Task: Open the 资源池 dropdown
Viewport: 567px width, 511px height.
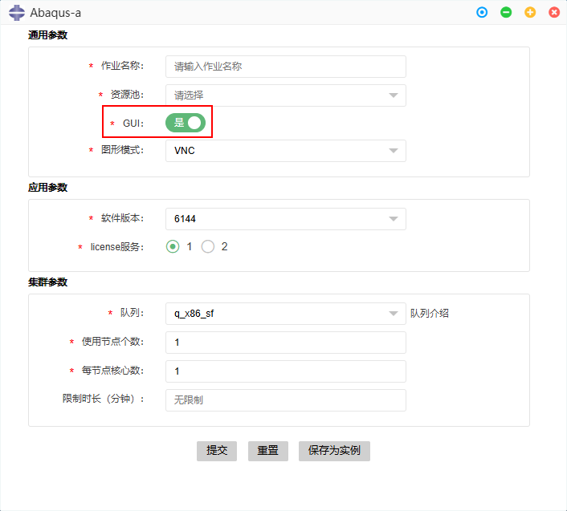Action: click(286, 95)
